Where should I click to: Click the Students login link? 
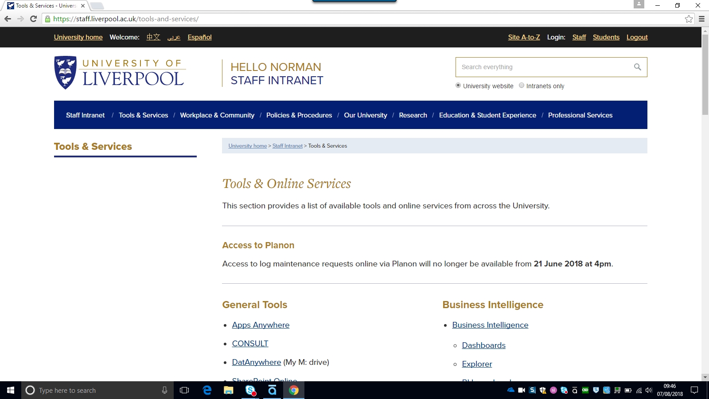point(606,37)
